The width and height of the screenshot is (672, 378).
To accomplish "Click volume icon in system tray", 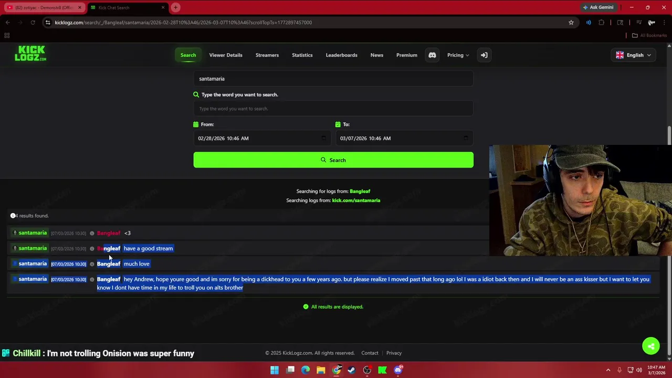I will (x=639, y=370).
